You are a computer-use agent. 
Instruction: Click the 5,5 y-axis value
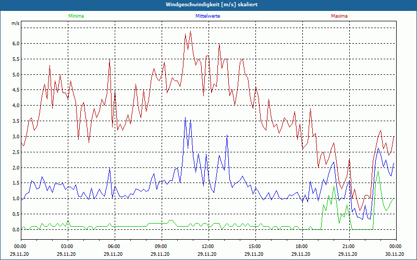(x=16, y=59)
